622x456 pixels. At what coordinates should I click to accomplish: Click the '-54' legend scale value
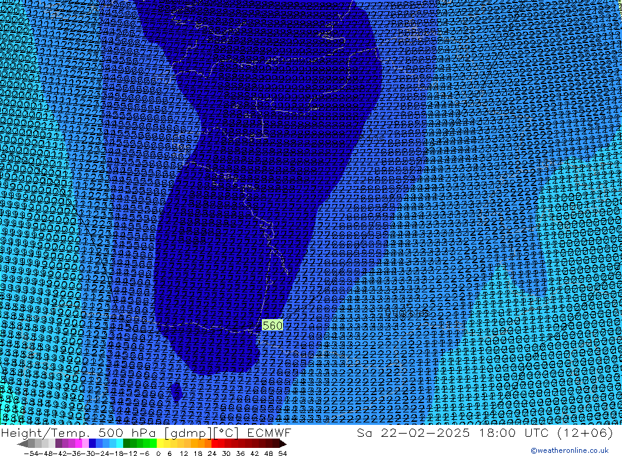pos(31,454)
